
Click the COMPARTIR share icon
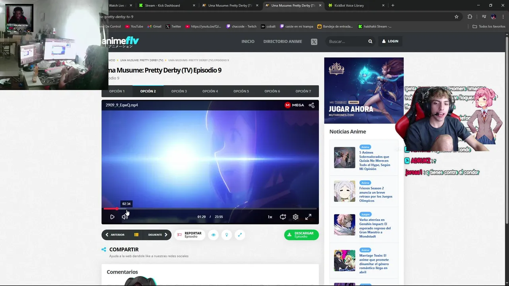coord(104,249)
